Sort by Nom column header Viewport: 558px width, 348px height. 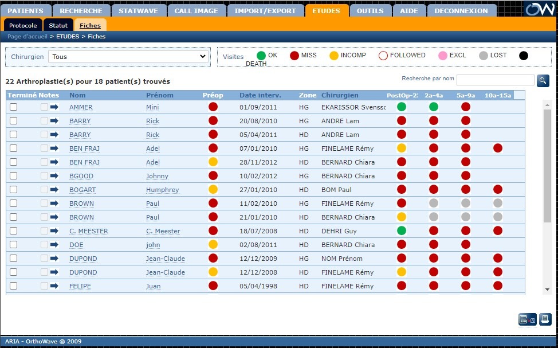tap(77, 95)
